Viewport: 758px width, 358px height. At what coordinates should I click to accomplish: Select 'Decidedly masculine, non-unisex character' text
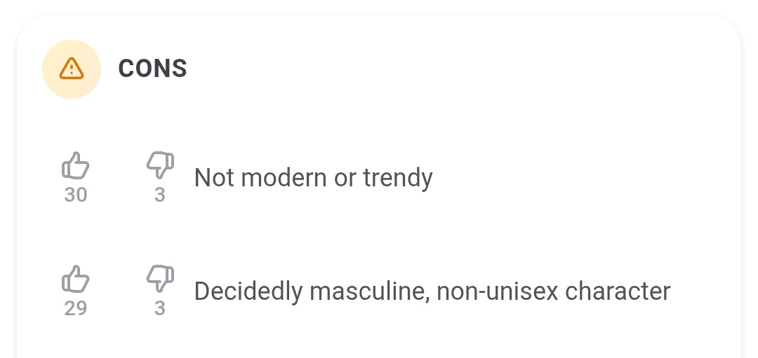click(432, 291)
